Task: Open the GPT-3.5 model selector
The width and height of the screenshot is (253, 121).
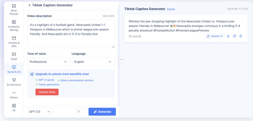Action: [39, 112]
